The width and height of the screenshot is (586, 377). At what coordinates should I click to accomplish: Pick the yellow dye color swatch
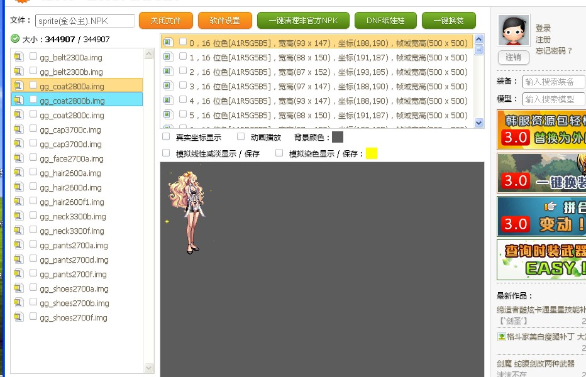click(x=372, y=153)
